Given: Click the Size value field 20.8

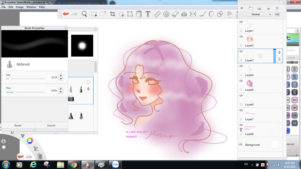Looking at the screenshot, I should pyautogui.click(x=52, y=77).
